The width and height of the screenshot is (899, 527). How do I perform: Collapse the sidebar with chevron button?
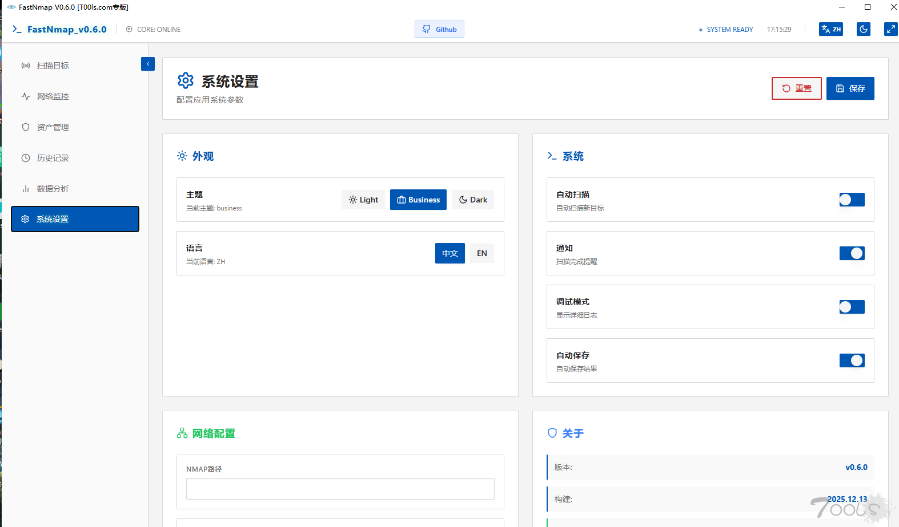[x=147, y=64]
